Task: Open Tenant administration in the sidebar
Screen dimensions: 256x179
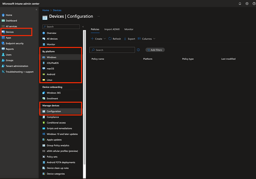Action: (x=17, y=66)
